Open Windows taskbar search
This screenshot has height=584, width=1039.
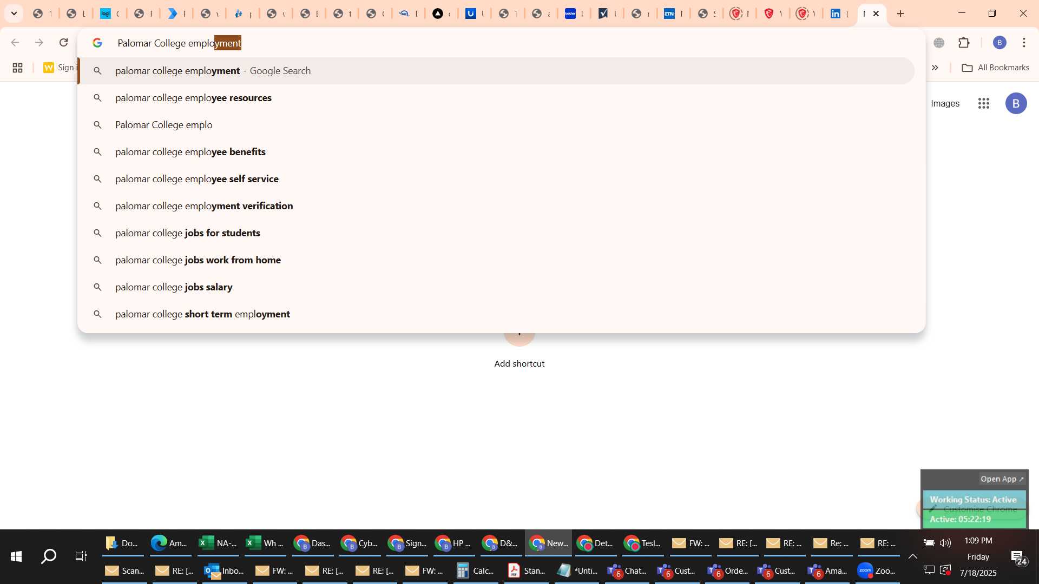pyautogui.click(x=49, y=556)
